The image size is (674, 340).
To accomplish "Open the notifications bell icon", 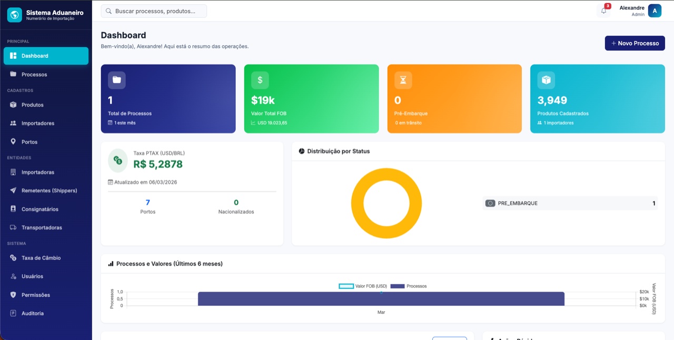I will 603,11.
